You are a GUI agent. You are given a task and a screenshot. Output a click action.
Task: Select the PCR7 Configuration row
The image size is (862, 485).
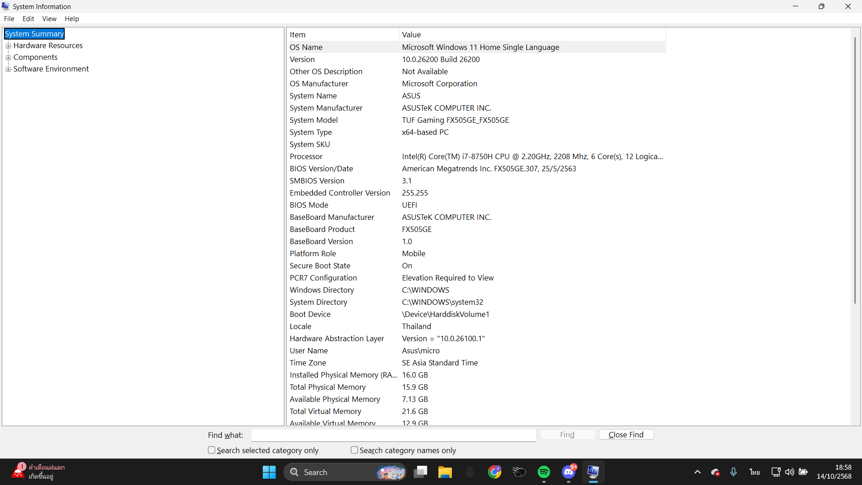coord(476,278)
